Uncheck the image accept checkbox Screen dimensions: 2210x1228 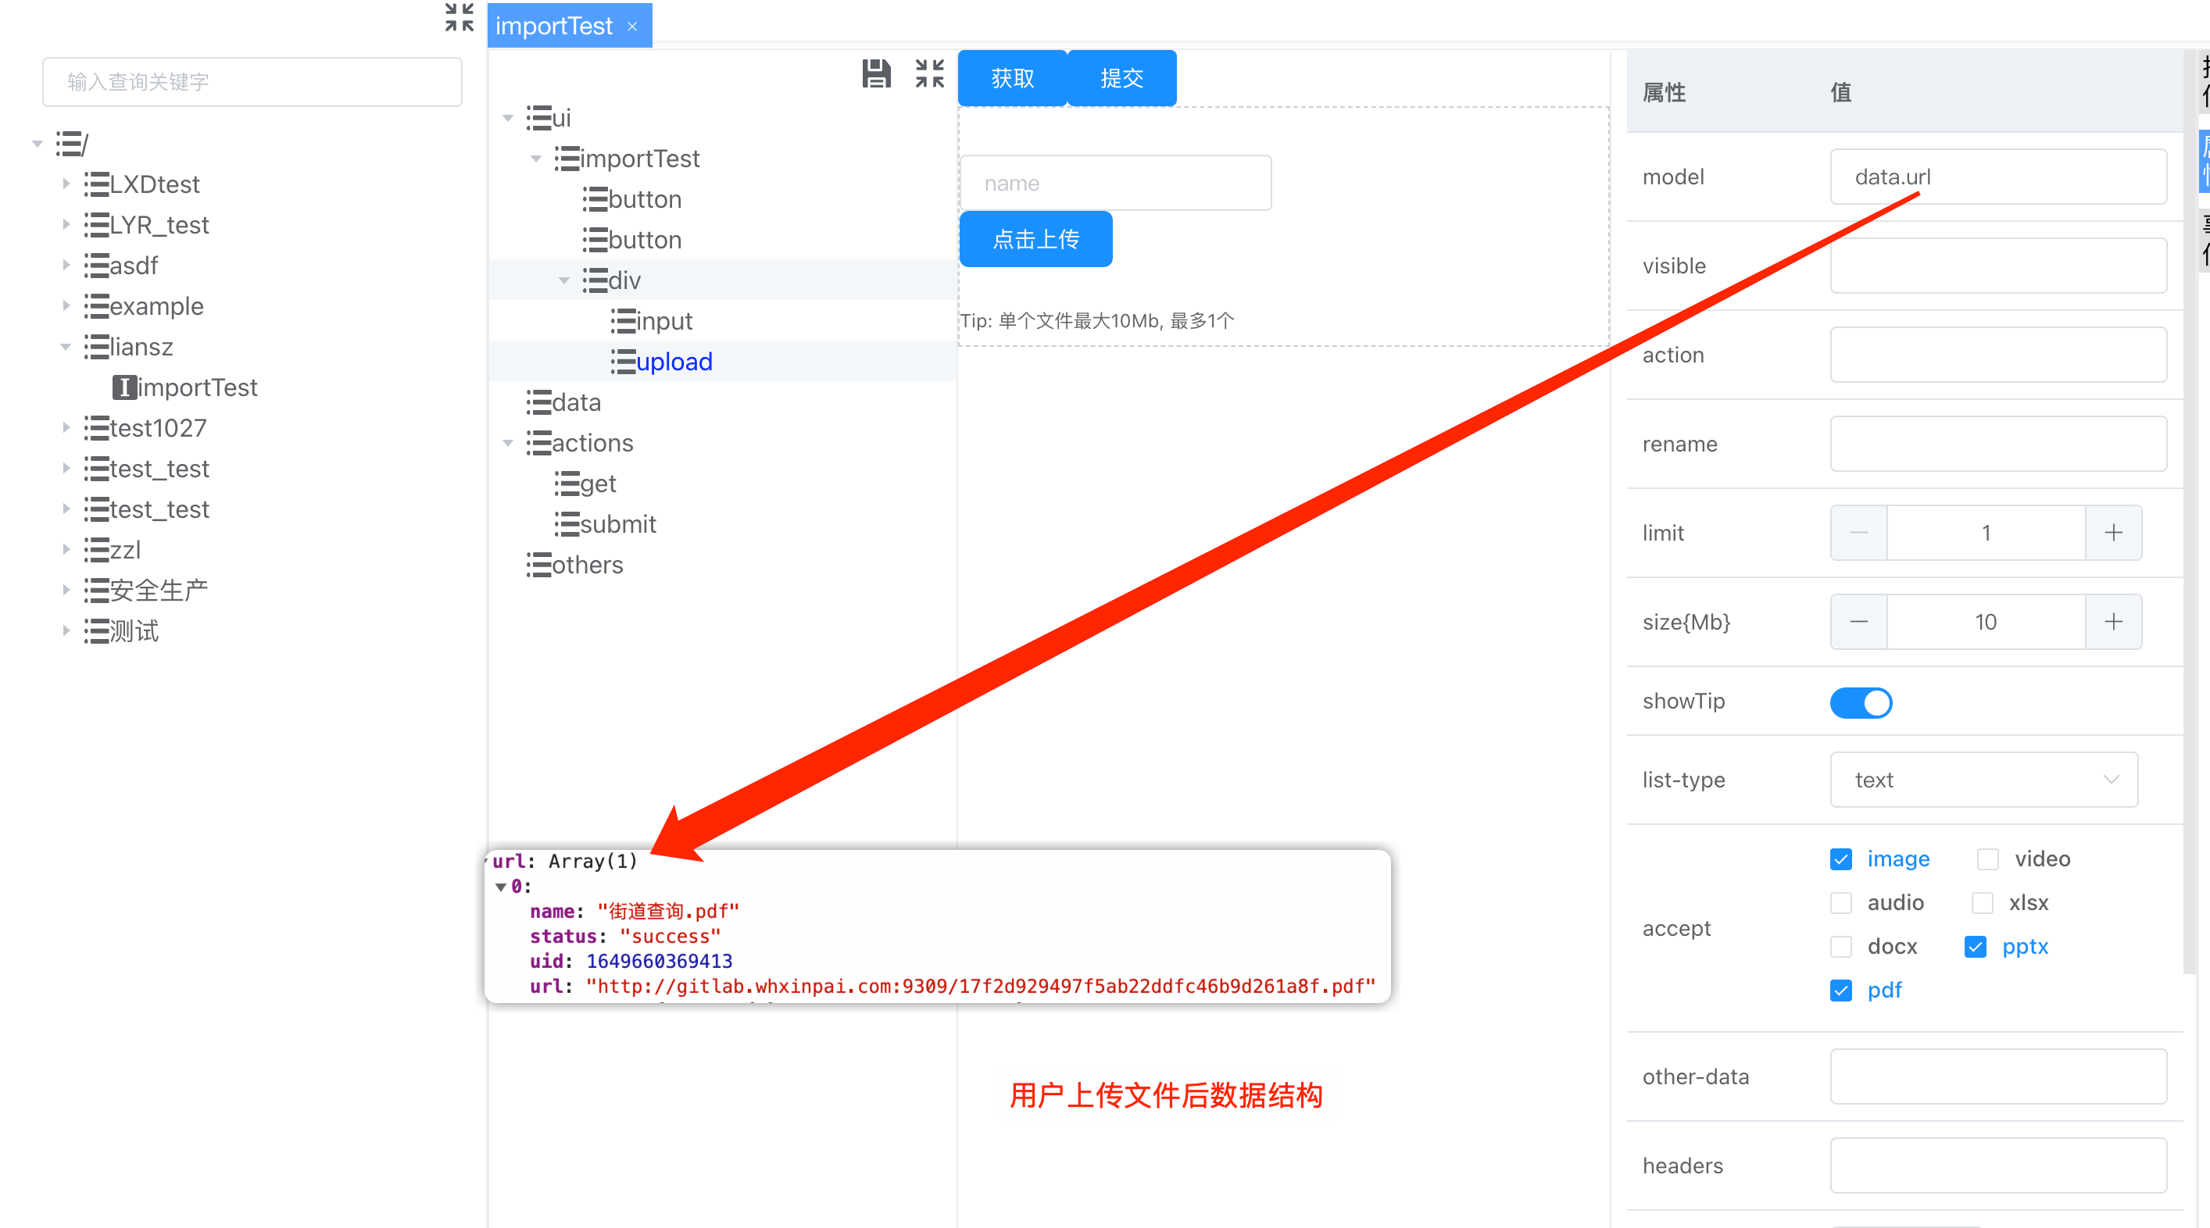(1840, 859)
